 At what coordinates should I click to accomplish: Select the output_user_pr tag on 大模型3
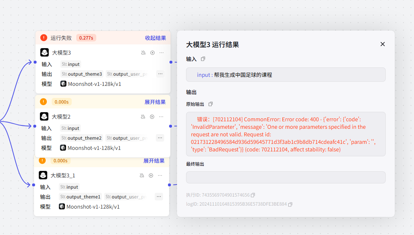click(127, 74)
